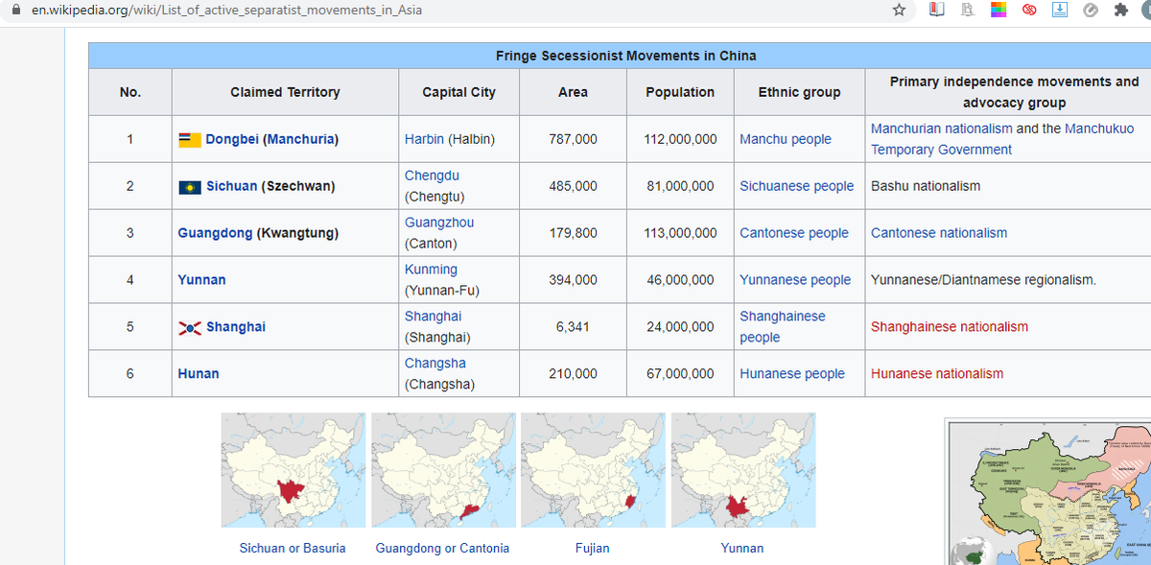The height and width of the screenshot is (565, 1151).
Task: Click the Claimed Territory column header
Action: [x=285, y=92]
